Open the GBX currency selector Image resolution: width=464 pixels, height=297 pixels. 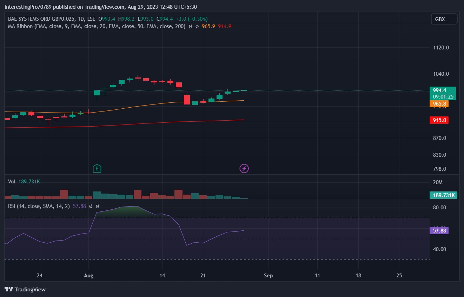(x=444, y=19)
